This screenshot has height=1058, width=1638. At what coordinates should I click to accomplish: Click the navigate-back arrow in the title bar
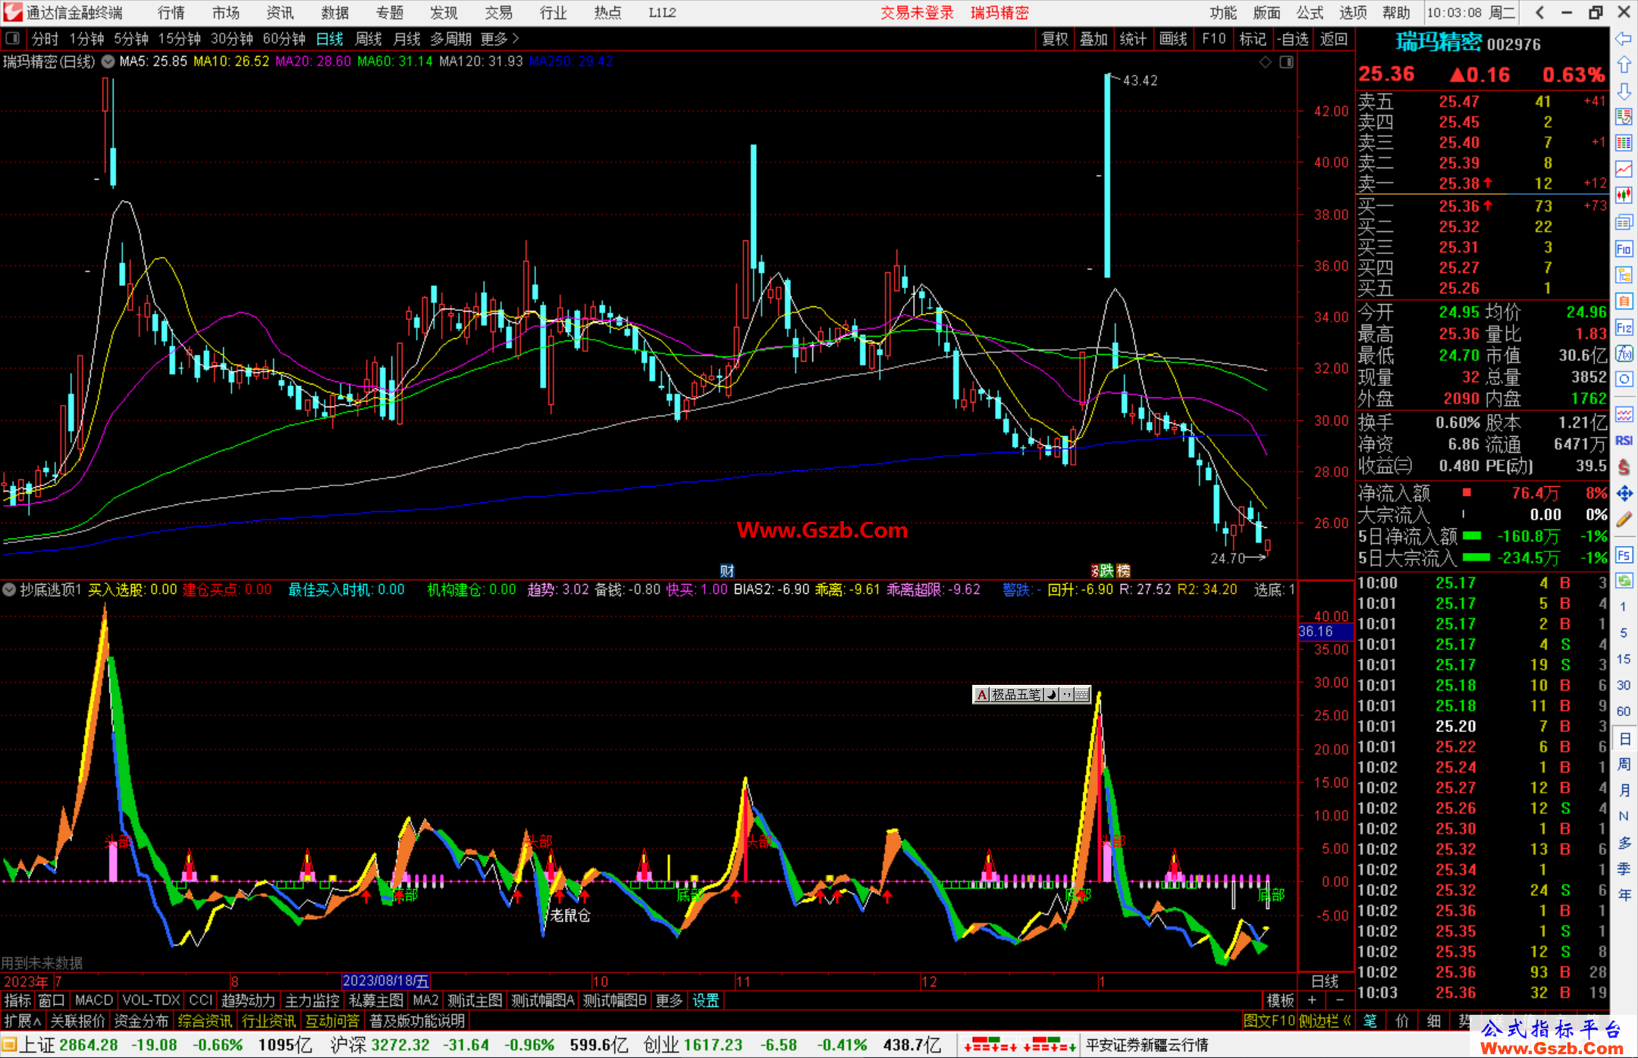pyautogui.click(x=1539, y=12)
